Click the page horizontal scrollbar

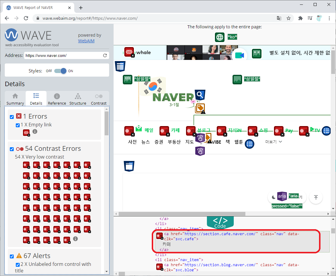[x=182, y=214]
